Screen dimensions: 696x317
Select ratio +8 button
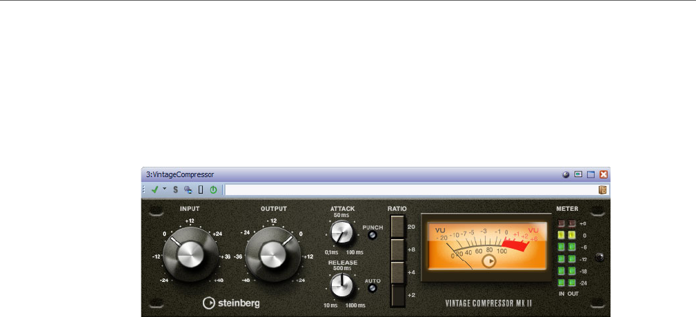[x=398, y=249]
